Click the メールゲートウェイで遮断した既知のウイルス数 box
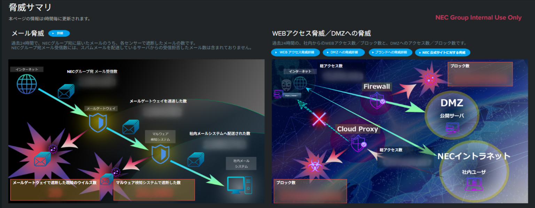The width and height of the screenshot is (535, 208). click(x=55, y=190)
